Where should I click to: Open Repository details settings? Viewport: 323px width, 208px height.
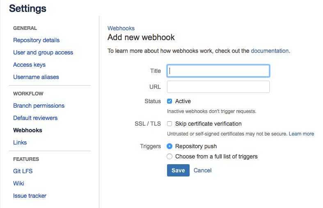[x=36, y=40]
